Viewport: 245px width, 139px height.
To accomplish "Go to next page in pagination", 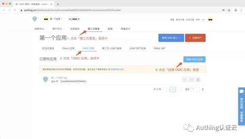I will click(x=179, y=90).
